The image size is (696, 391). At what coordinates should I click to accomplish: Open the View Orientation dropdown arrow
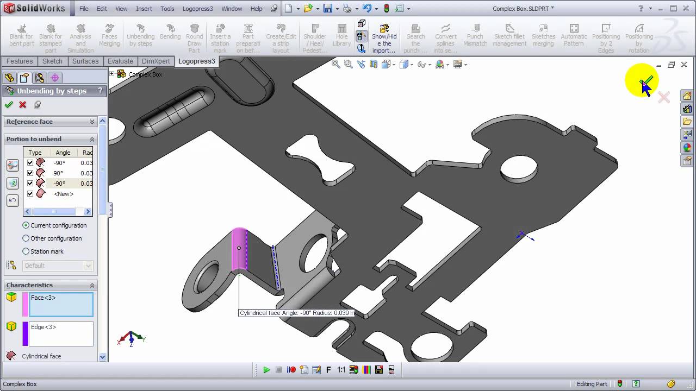(x=394, y=65)
